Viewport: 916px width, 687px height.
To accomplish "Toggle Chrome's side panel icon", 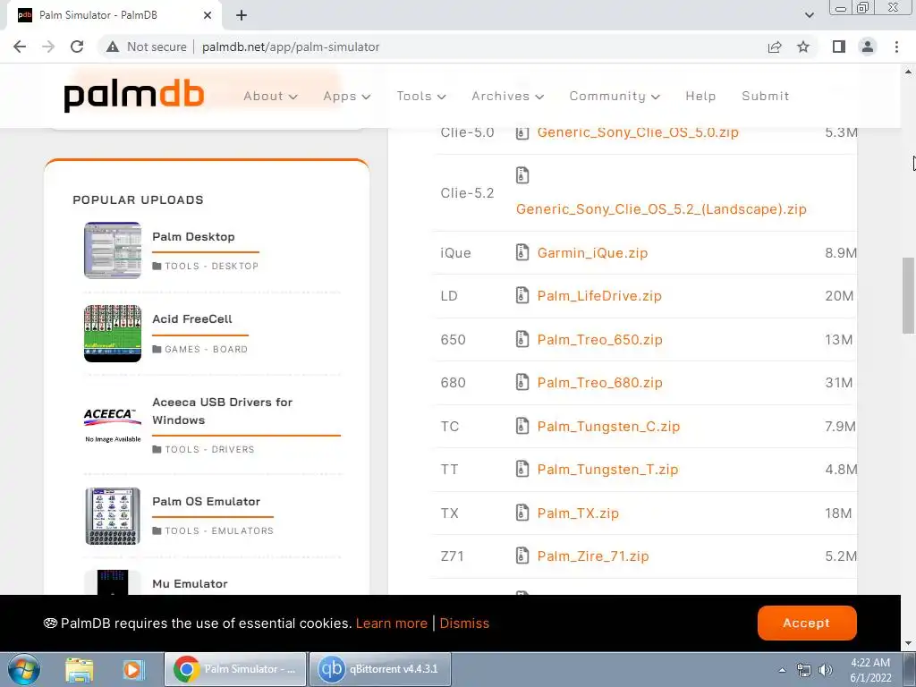I will click(839, 47).
